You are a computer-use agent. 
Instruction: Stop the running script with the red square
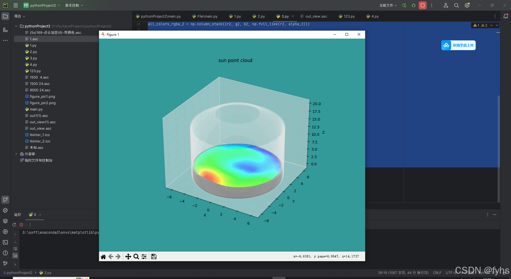[x=21, y=225]
